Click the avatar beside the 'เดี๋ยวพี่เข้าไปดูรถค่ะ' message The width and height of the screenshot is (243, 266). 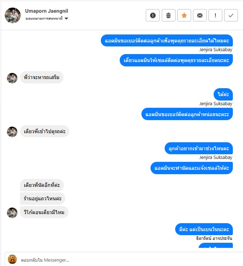pos(12,132)
